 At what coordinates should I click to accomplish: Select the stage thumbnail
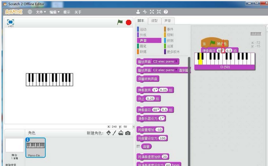tap(14, 145)
